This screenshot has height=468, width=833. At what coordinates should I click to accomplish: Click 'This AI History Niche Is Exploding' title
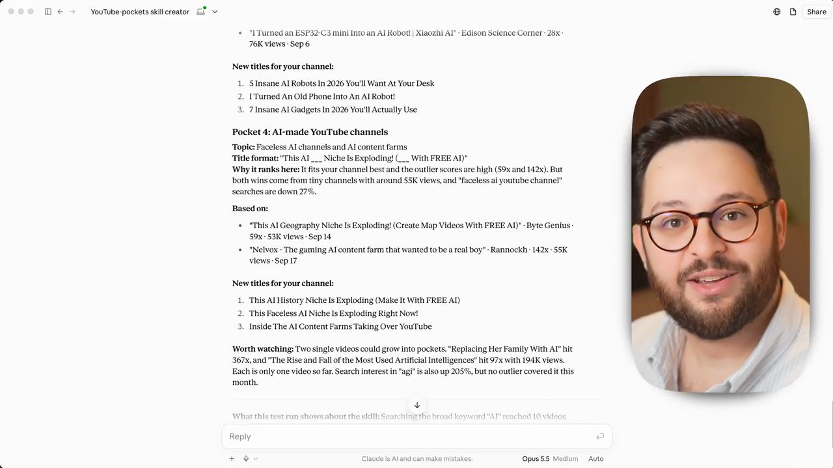point(355,300)
